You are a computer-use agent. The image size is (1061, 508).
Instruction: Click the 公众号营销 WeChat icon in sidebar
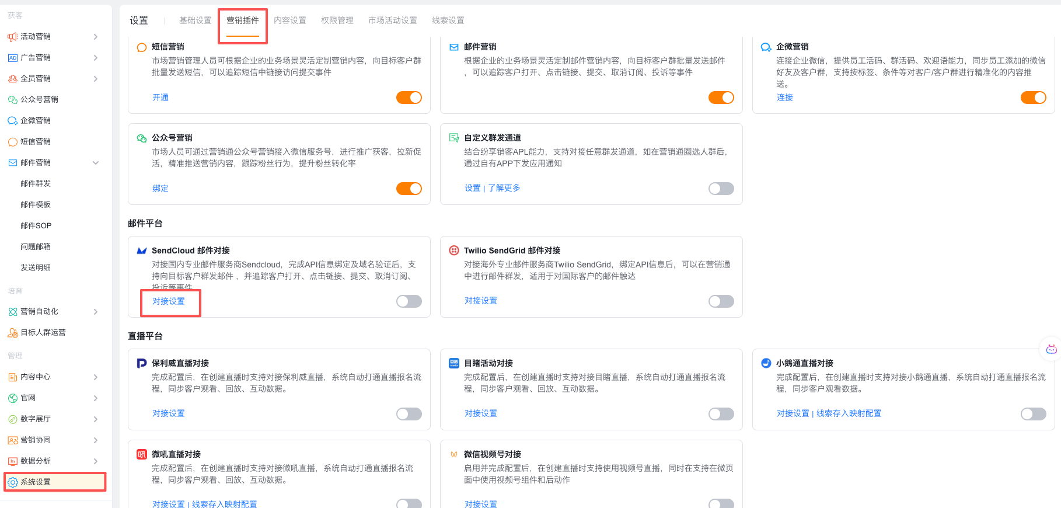tap(12, 100)
